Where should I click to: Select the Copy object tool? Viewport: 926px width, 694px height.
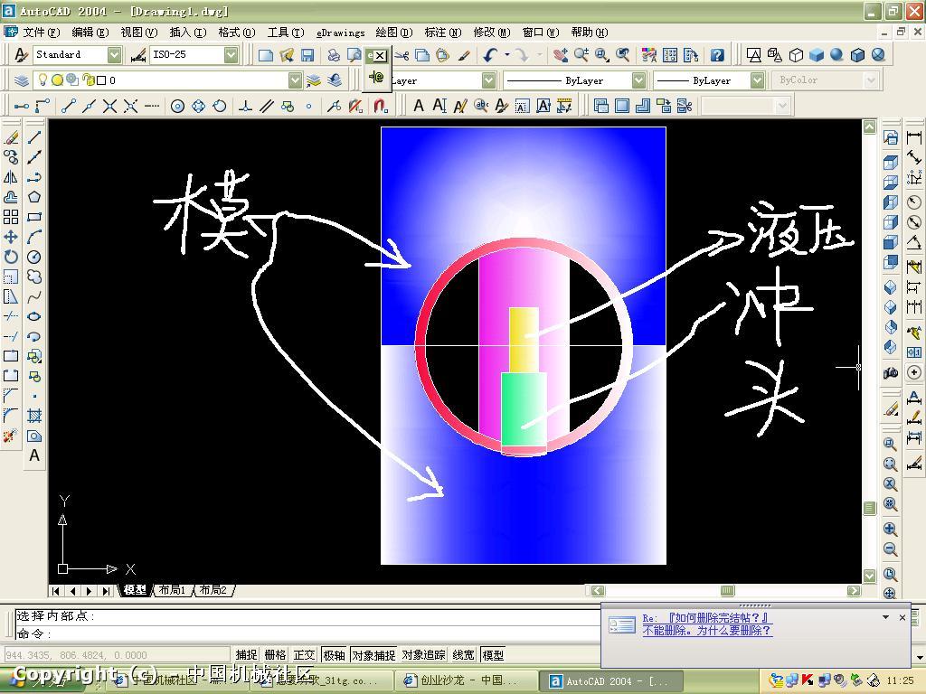(x=11, y=157)
